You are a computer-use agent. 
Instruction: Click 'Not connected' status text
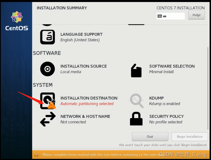point(73,122)
